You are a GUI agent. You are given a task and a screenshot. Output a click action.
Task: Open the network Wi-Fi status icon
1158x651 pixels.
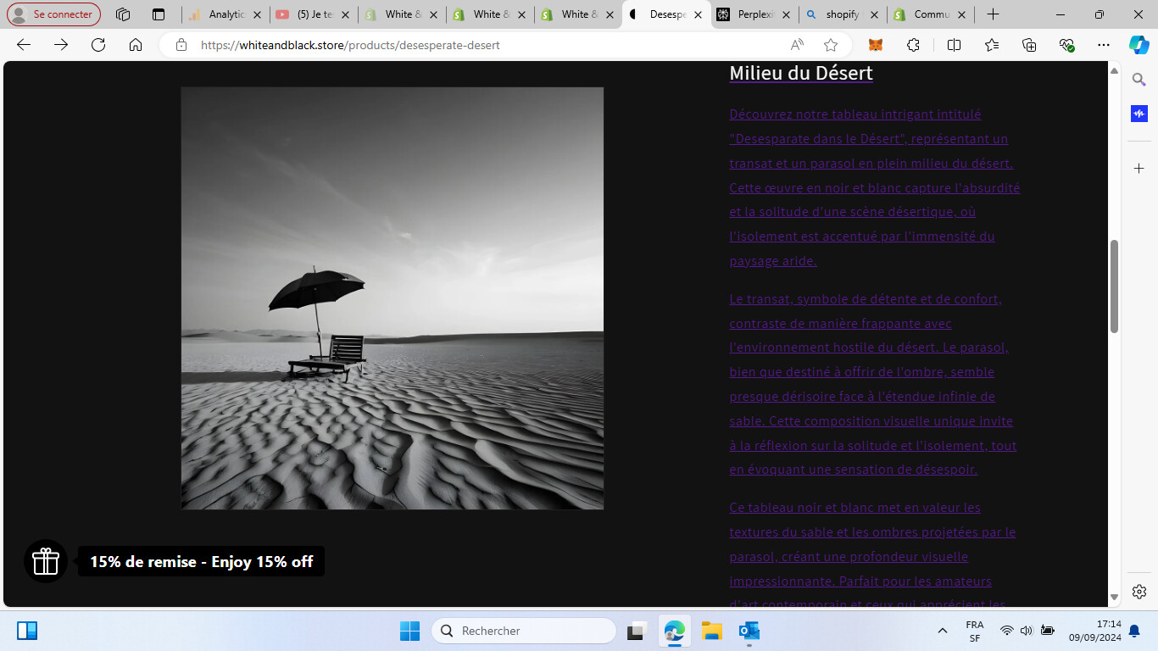(x=1006, y=631)
